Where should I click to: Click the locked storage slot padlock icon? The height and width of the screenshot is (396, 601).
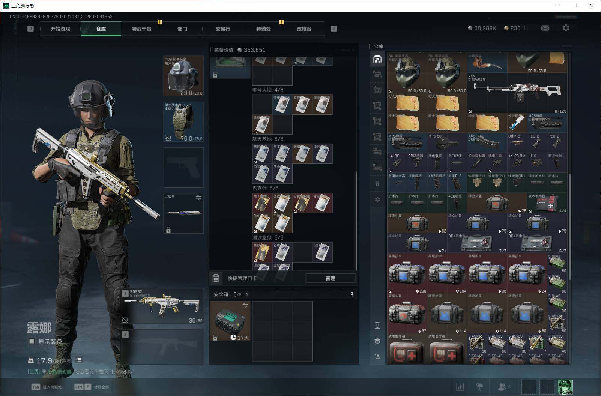click(x=377, y=184)
